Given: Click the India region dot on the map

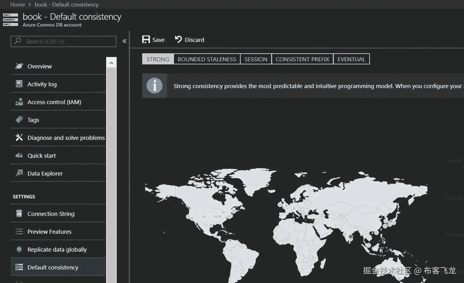Looking at the screenshot, I should (x=351, y=237).
